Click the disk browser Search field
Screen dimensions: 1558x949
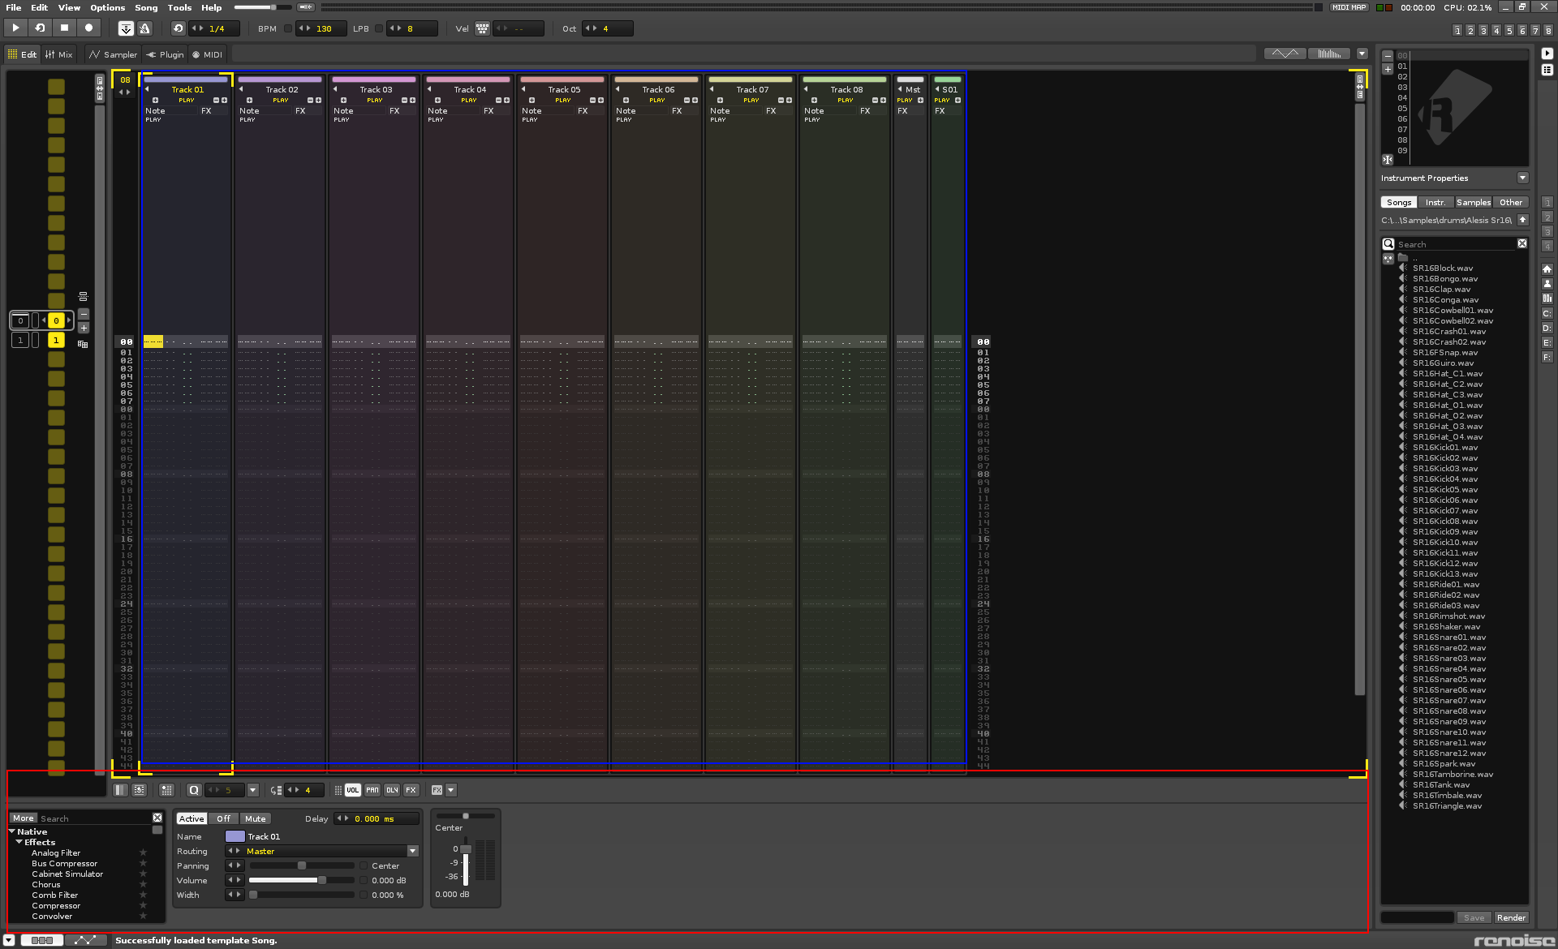tap(1456, 244)
